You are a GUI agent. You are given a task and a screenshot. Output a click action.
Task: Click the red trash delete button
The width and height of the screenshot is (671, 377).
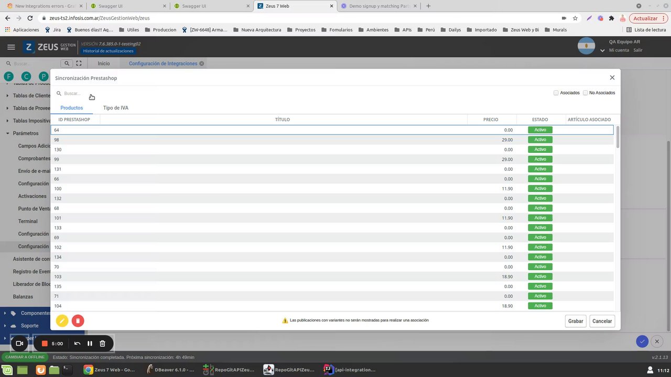(78, 320)
